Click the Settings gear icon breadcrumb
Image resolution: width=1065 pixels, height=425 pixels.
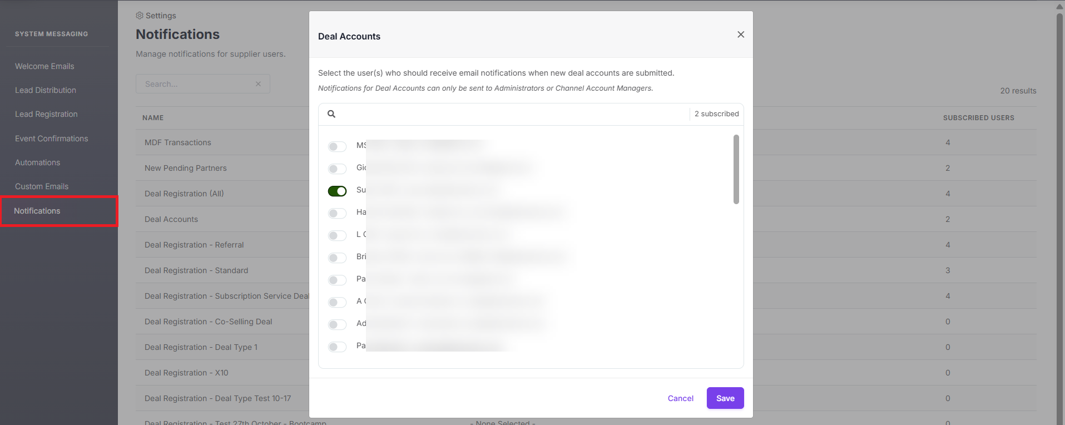140,16
